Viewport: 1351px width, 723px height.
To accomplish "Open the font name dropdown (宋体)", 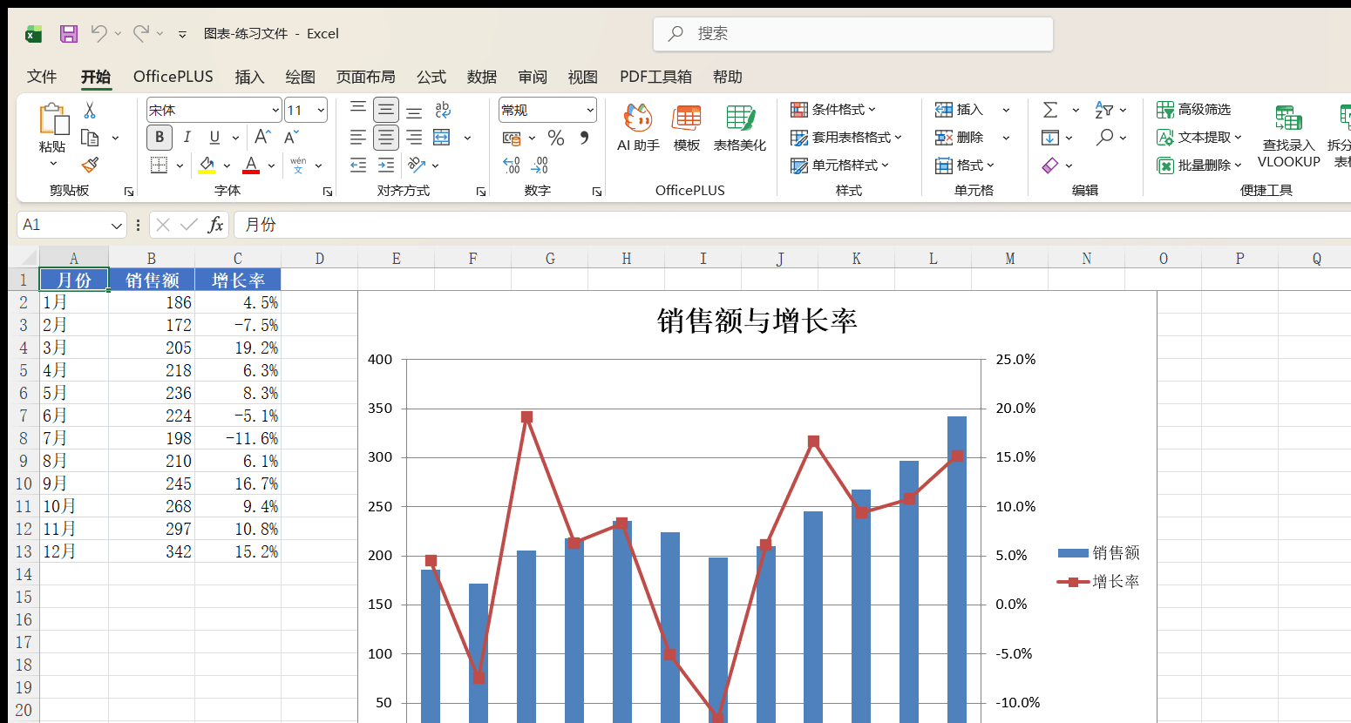I will pyautogui.click(x=275, y=110).
